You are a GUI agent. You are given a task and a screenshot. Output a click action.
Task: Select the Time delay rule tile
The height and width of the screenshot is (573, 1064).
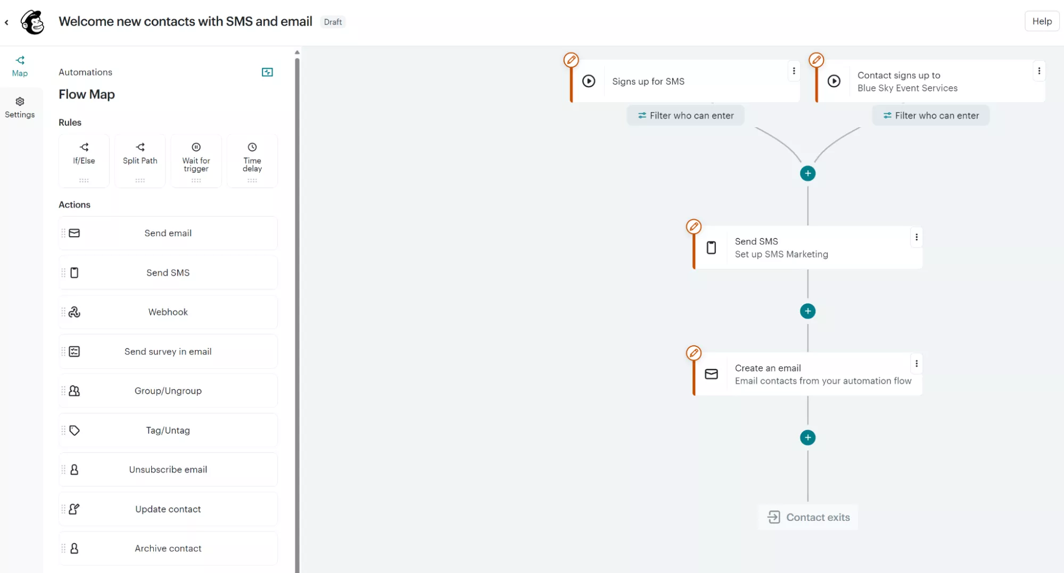click(x=252, y=161)
